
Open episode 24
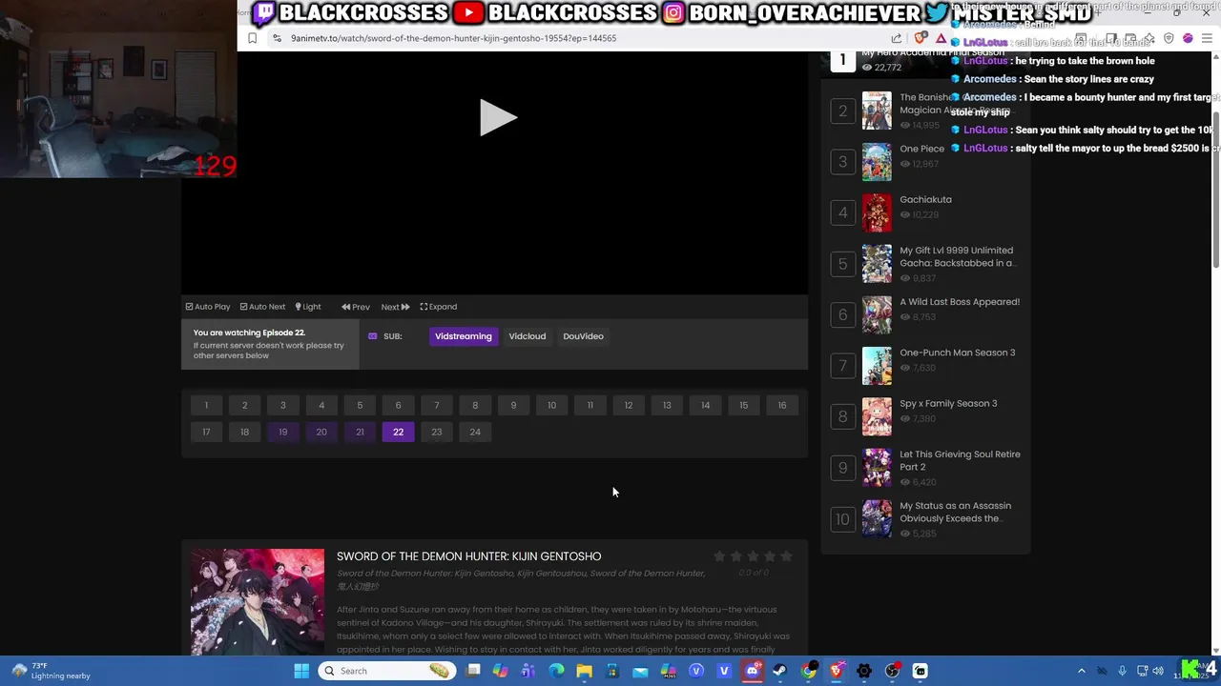click(x=475, y=432)
